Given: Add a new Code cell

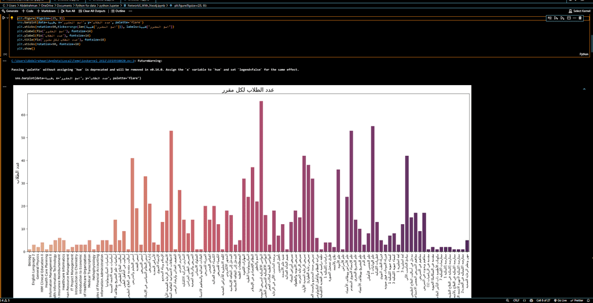Looking at the screenshot, I should [28, 11].
